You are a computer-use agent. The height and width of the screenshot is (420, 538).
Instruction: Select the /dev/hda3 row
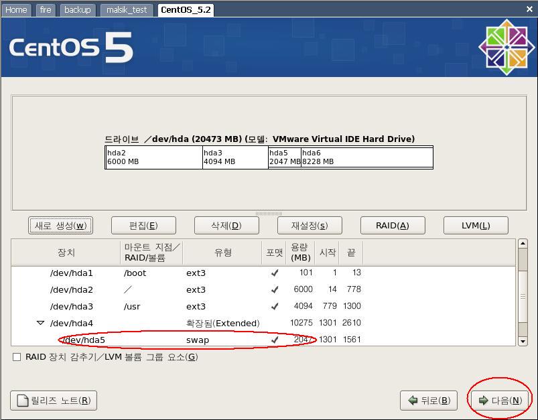click(263, 306)
